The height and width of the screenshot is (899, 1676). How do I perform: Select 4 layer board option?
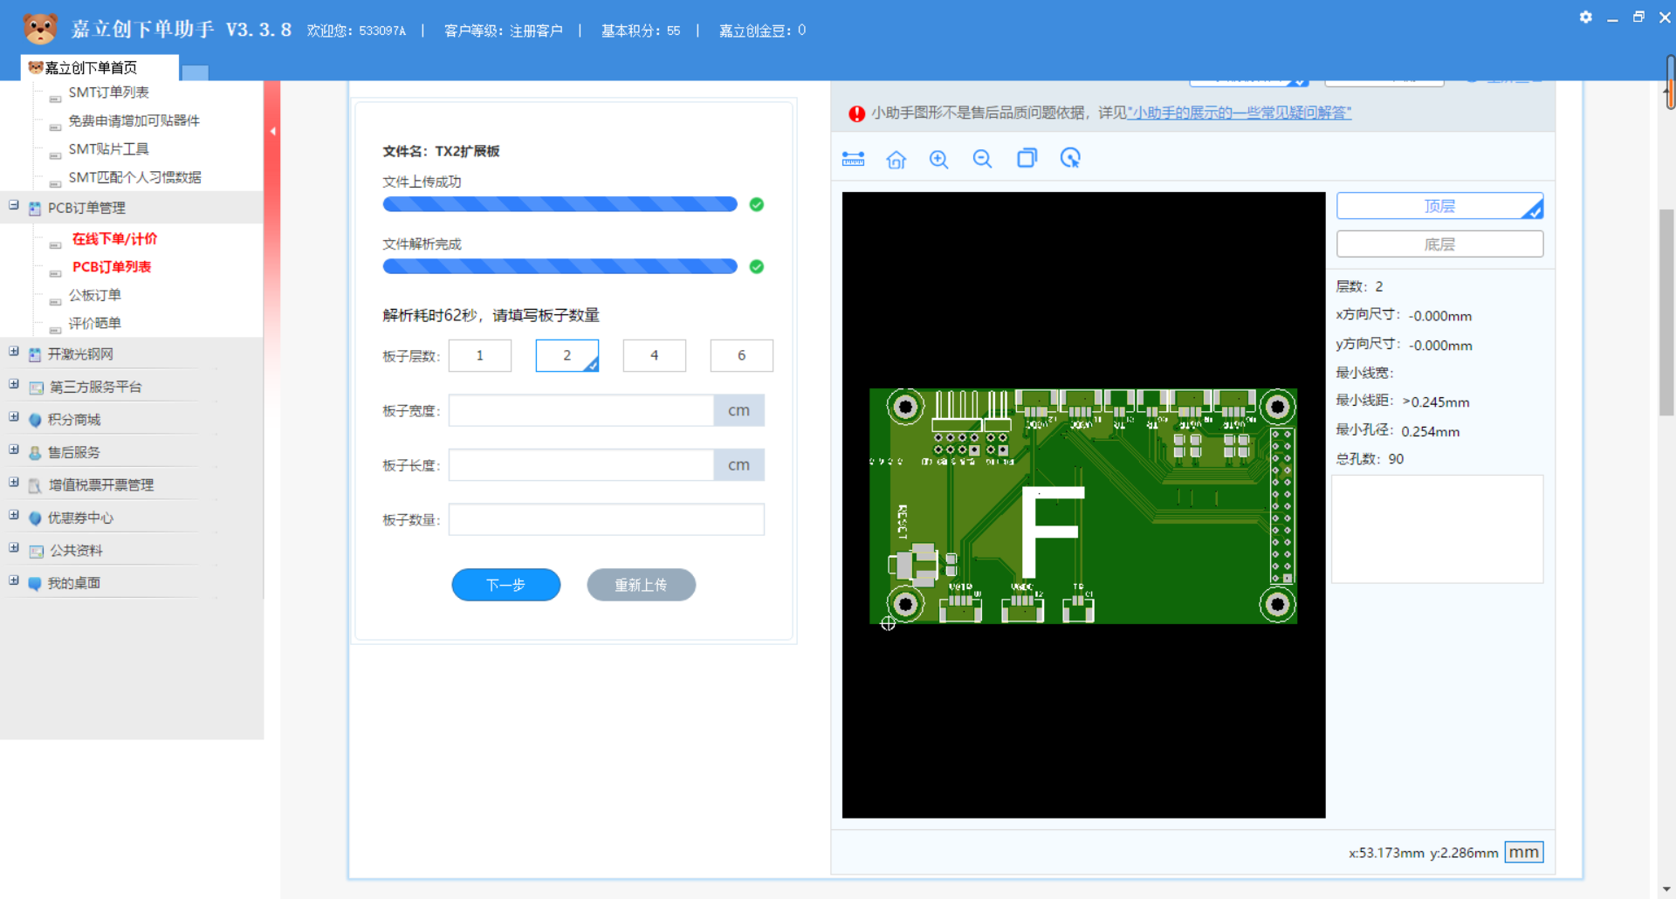pos(654,355)
